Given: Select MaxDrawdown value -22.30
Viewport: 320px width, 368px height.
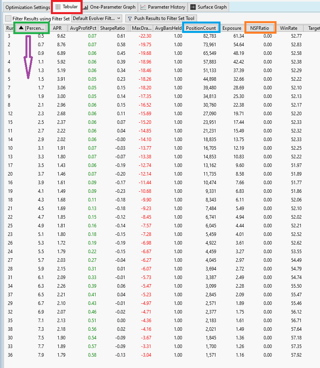Looking at the screenshot, I should [x=145, y=36].
